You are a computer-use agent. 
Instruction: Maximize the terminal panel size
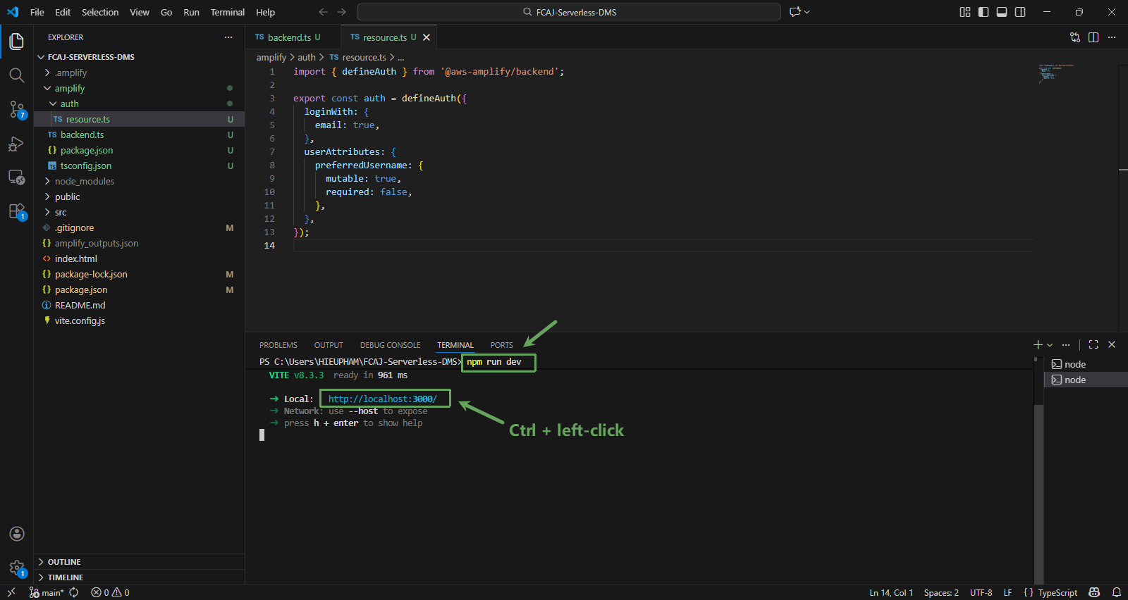(1093, 344)
